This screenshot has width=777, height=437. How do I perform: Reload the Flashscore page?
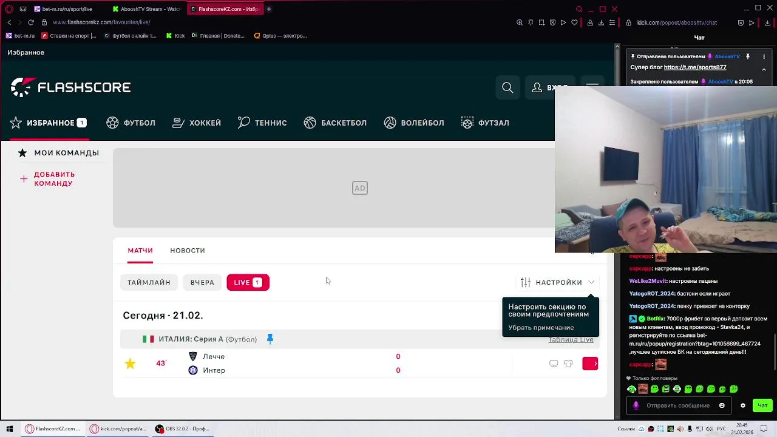31,22
